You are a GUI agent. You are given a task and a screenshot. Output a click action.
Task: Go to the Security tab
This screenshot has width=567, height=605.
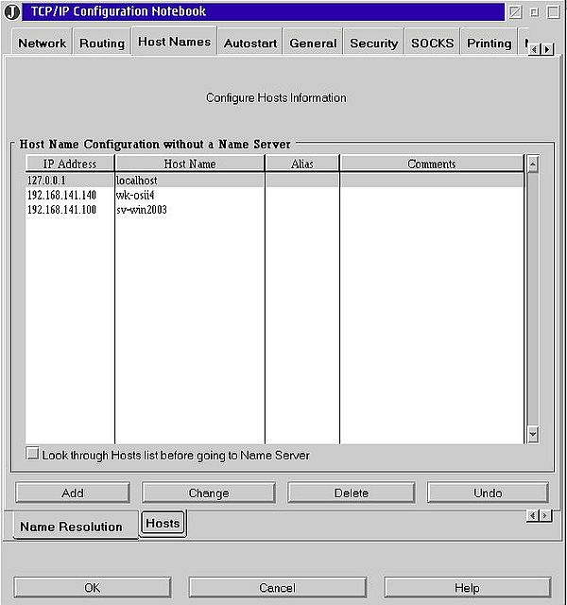tap(373, 43)
